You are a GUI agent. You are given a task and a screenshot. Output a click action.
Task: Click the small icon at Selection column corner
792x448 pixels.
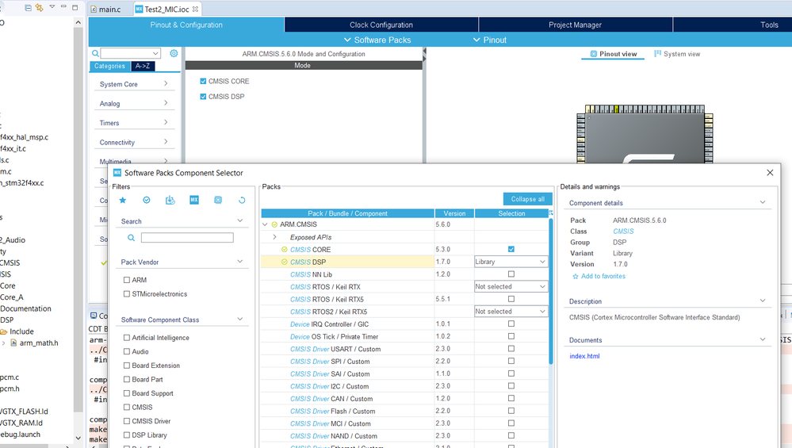550,213
